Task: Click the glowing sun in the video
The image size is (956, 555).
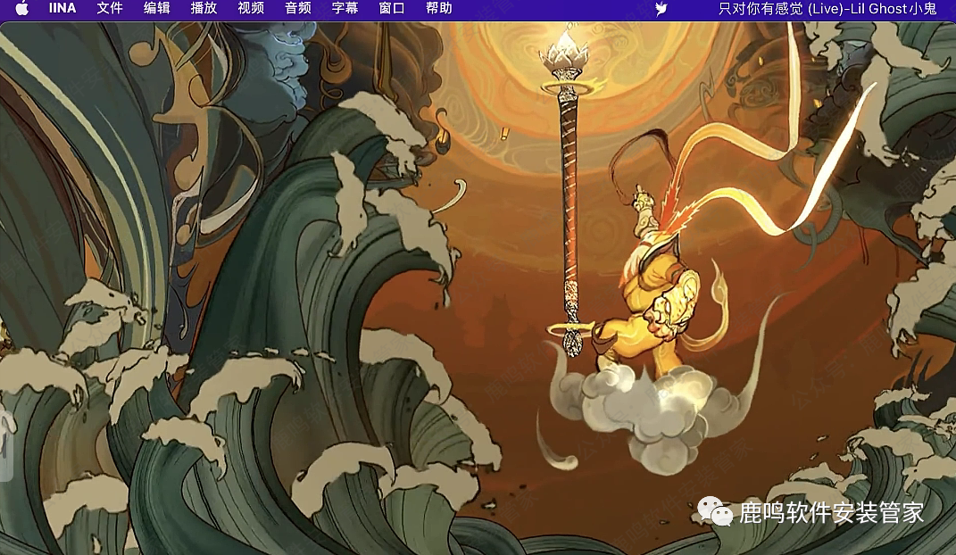Action: tap(571, 71)
